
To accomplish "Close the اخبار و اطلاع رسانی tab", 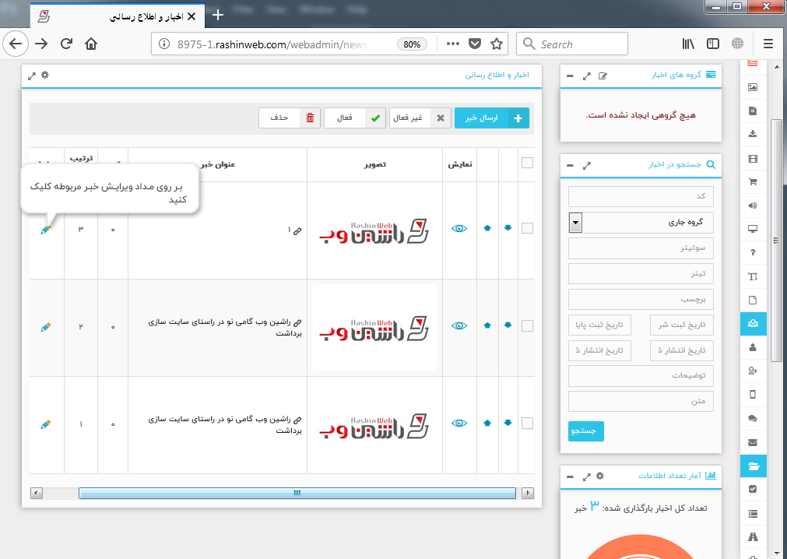I will click(x=191, y=16).
